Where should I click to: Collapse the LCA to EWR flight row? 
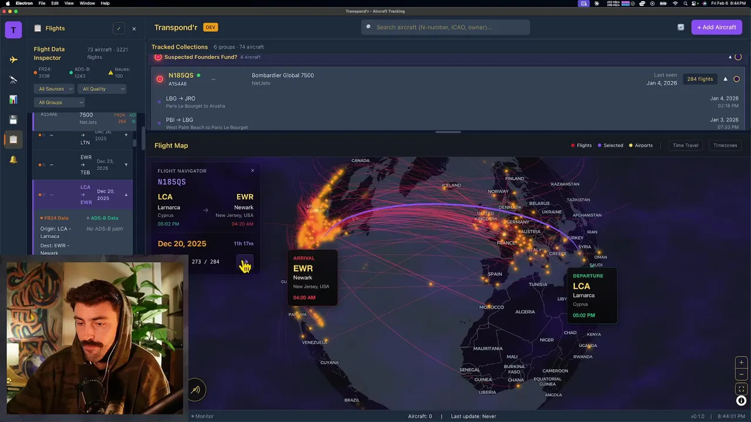(x=126, y=195)
